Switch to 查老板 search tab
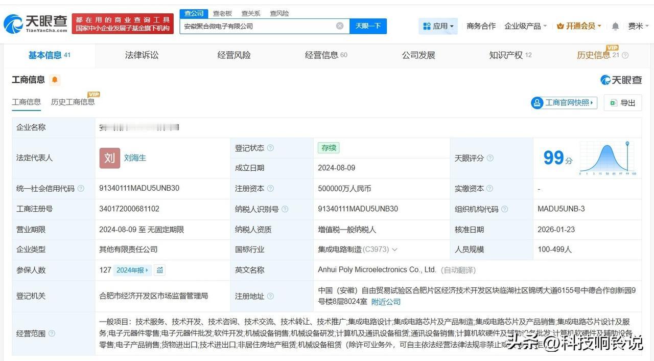The width and height of the screenshot is (654, 361). tap(222, 13)
